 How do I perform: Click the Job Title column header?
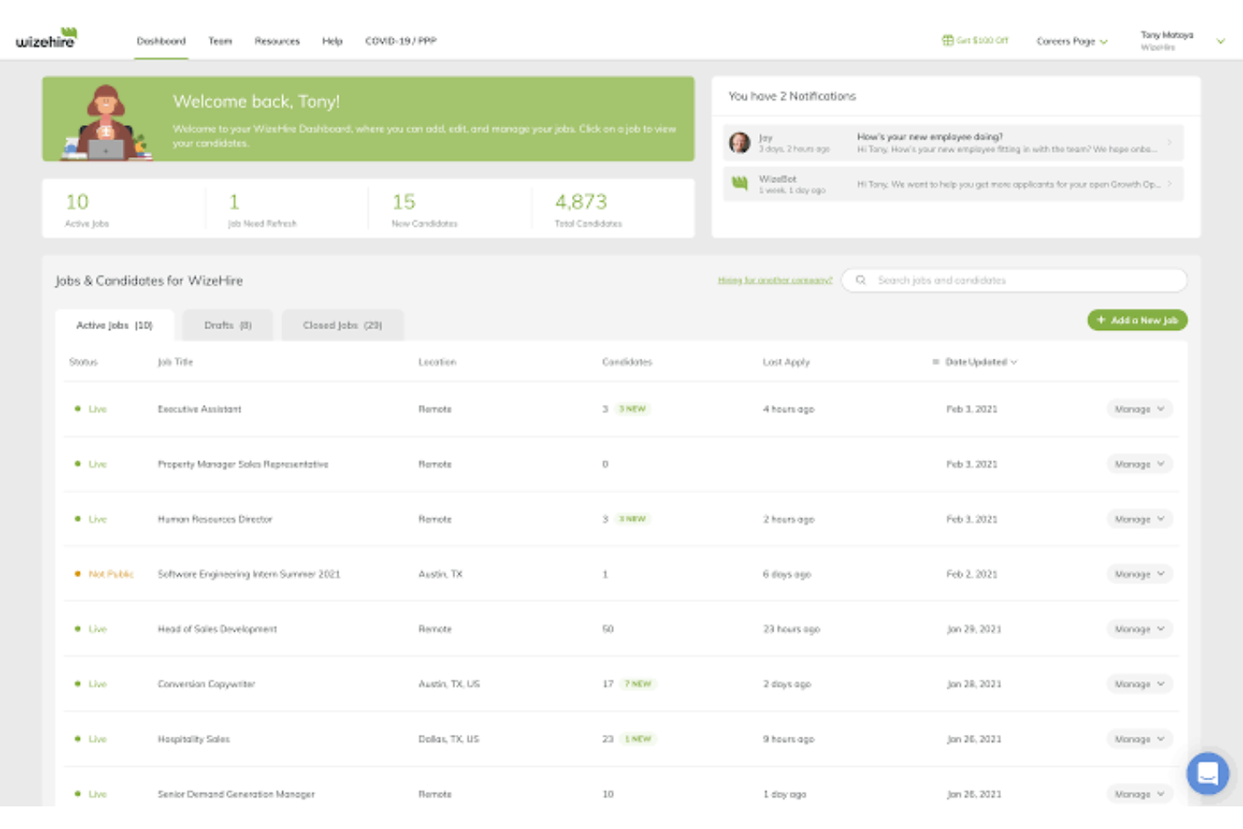tap(175, 362)
